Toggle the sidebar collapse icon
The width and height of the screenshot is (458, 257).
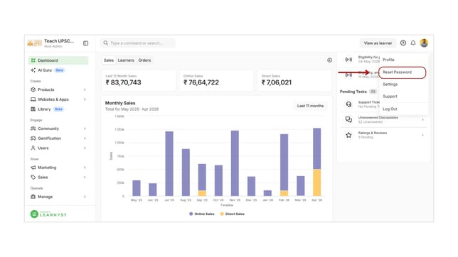pyautogui.click(x=85, y=43)
